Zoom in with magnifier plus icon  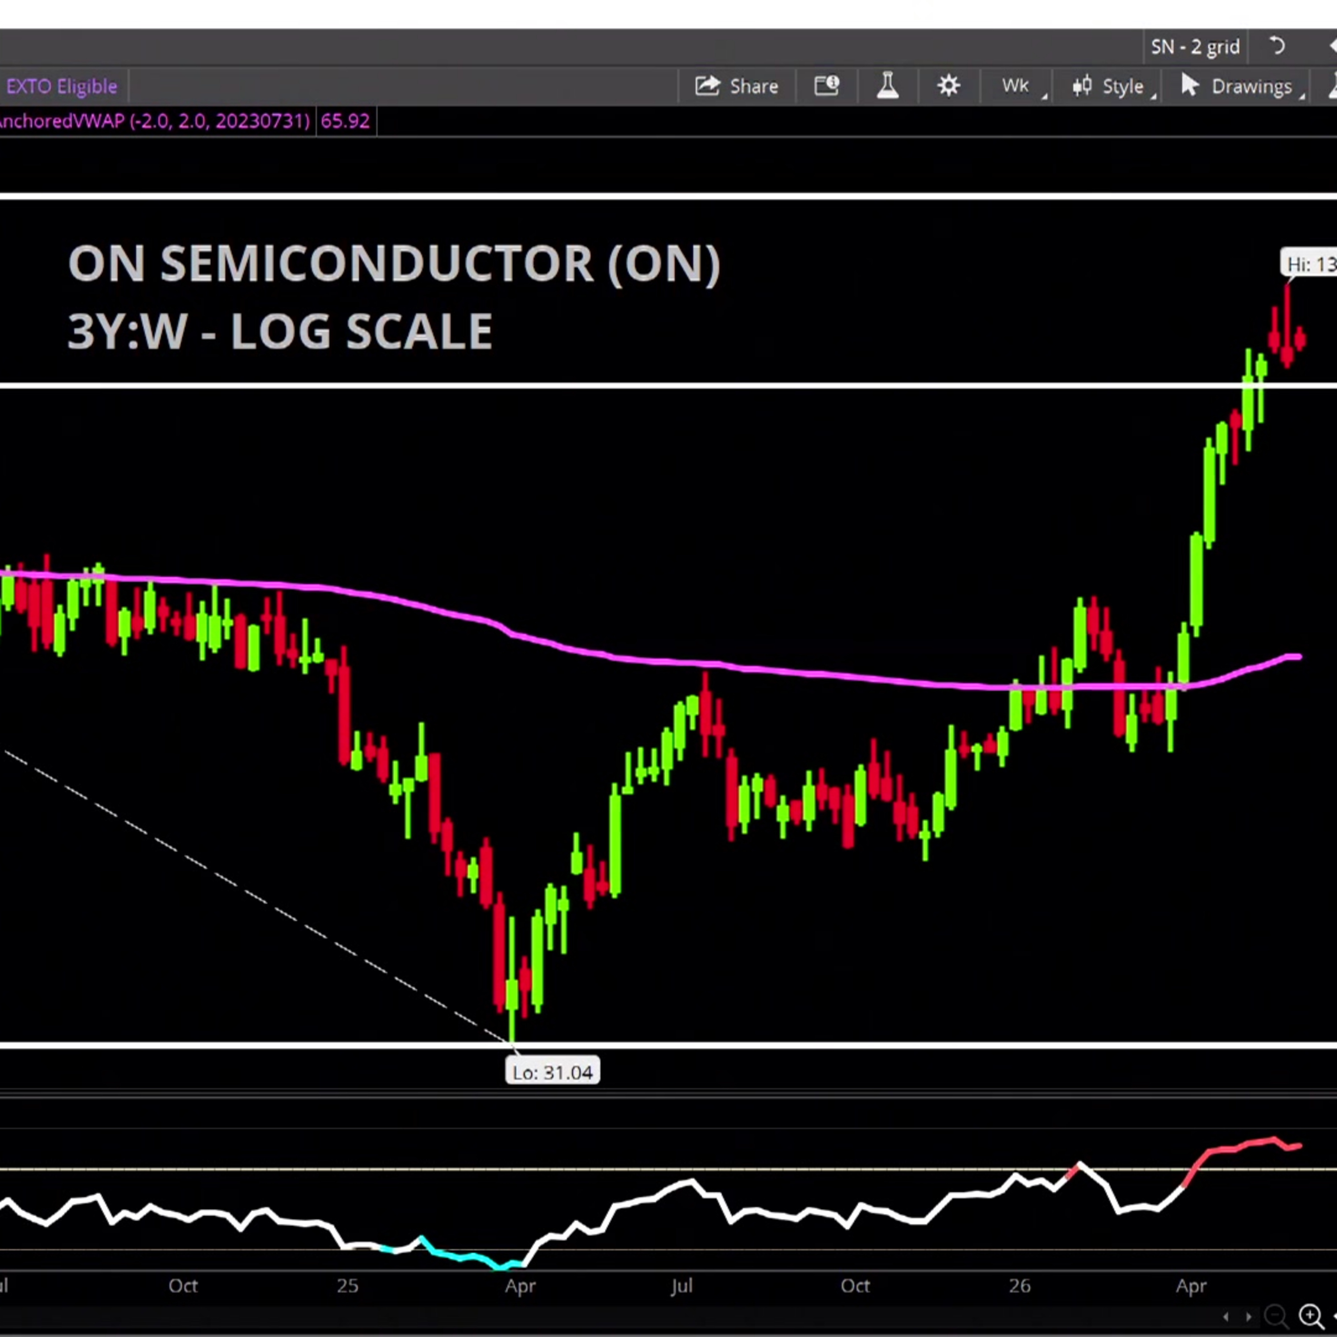pyautogui.click(x=1311, y=1315)
